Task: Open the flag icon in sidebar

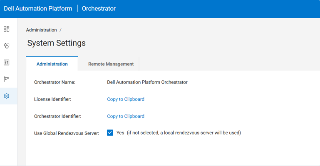Action: tap(7, 79)
